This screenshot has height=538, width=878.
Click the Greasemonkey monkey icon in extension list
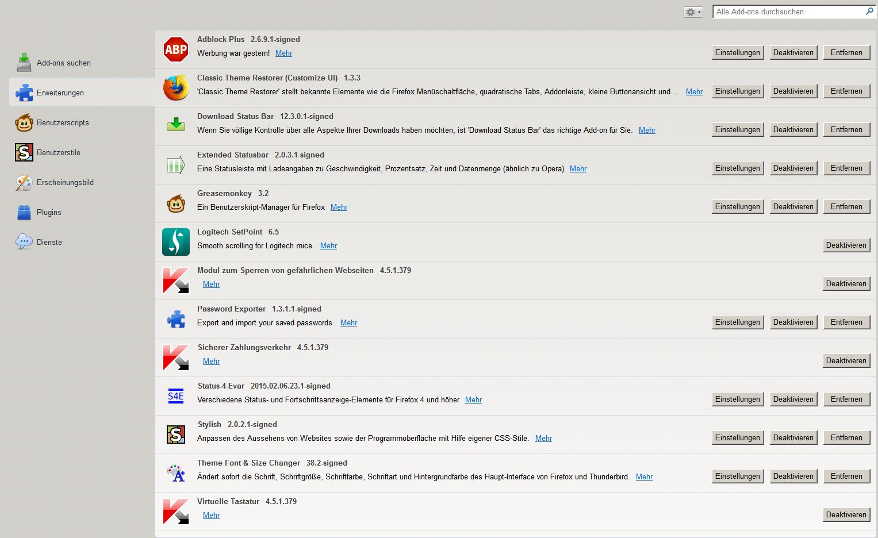point(176,203)
